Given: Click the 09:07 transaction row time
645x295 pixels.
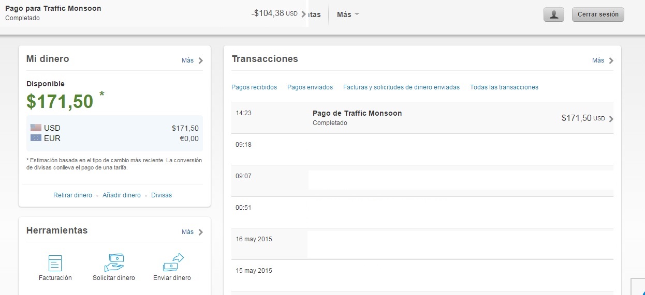Looking at the screenshot, I should coord(243,176).
